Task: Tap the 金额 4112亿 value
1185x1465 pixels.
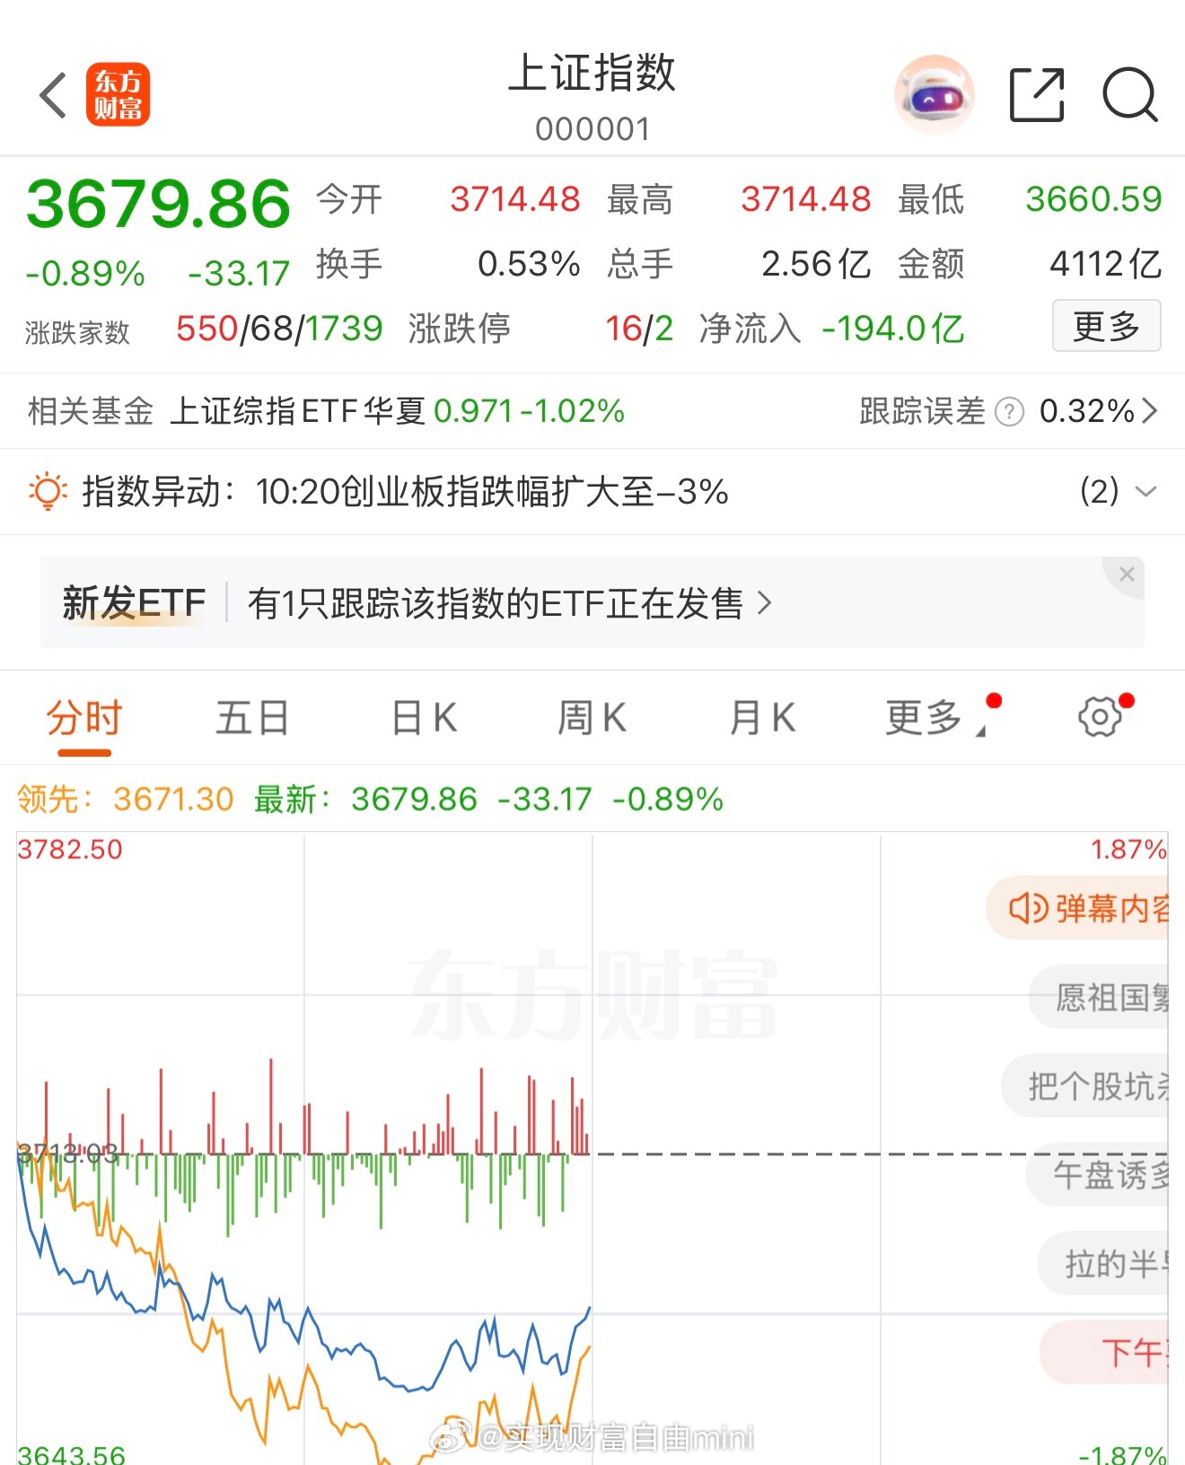Action: pyautogui.click(x=1106, y=264)
